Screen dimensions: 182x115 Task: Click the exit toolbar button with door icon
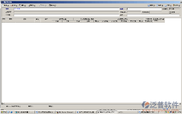point(176,5)
